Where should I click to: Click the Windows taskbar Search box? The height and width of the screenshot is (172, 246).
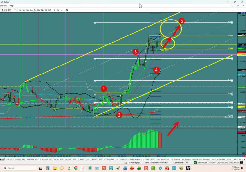click(x=20, y=168)
